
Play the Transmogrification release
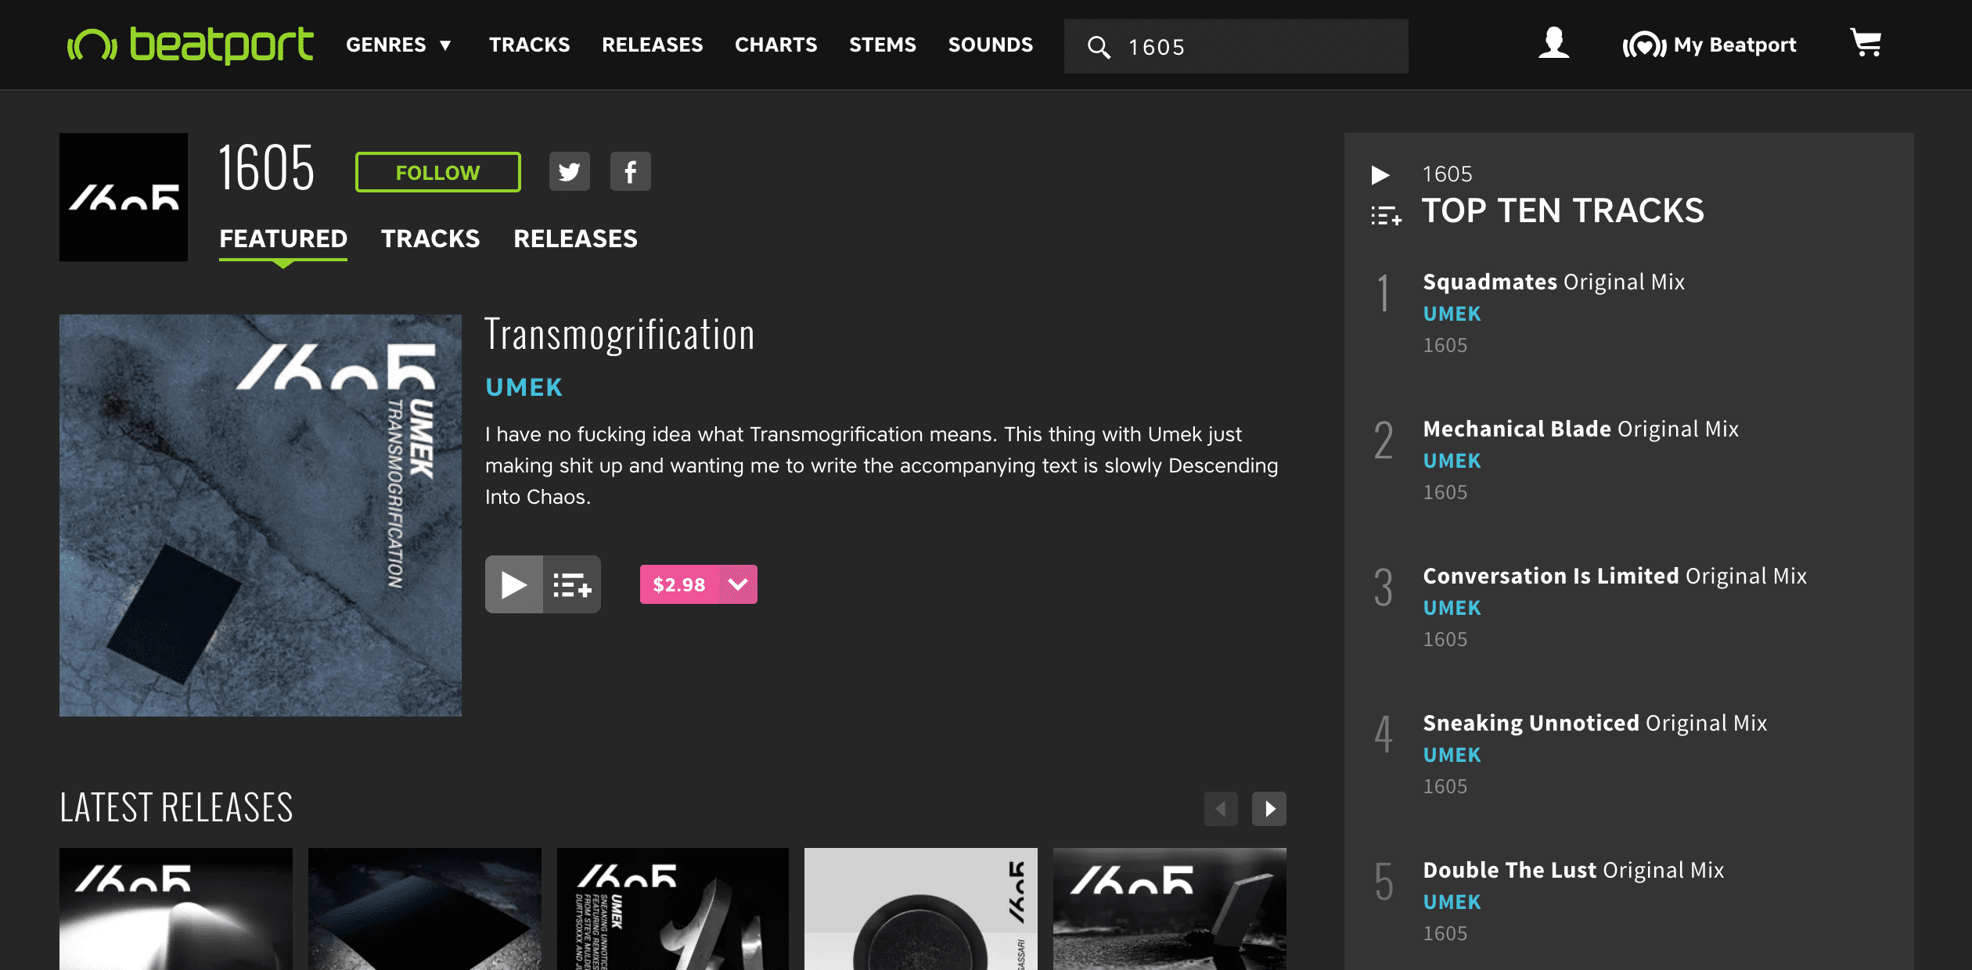pyautogui.click(x=514, y=584)
